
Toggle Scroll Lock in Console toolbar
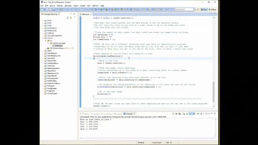point(187,114)
